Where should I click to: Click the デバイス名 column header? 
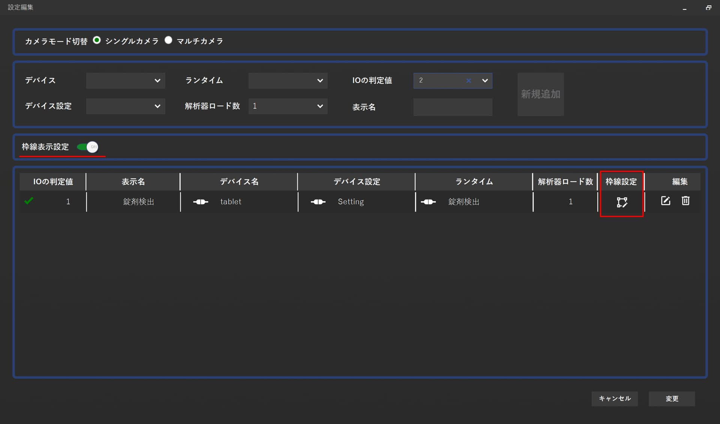(239, 182)
